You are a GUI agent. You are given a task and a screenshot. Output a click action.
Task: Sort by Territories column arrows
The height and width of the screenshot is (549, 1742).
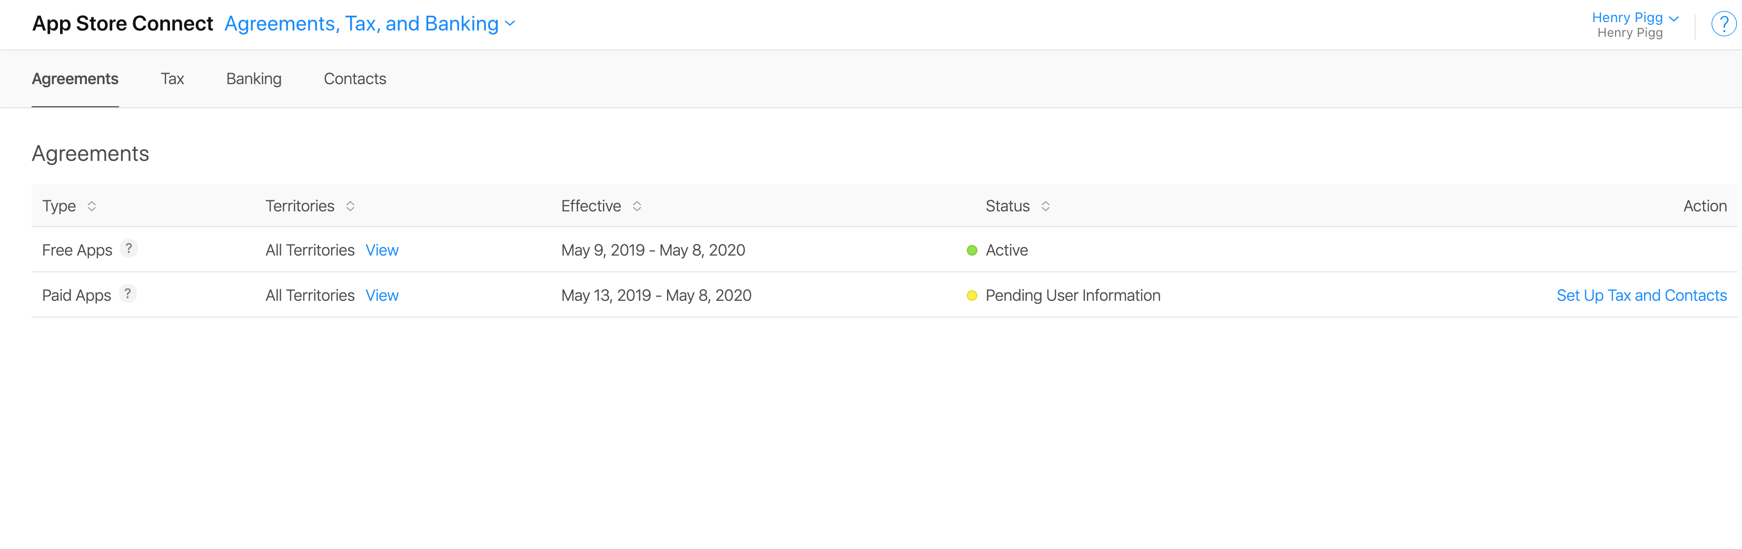[x=350, y=206]
